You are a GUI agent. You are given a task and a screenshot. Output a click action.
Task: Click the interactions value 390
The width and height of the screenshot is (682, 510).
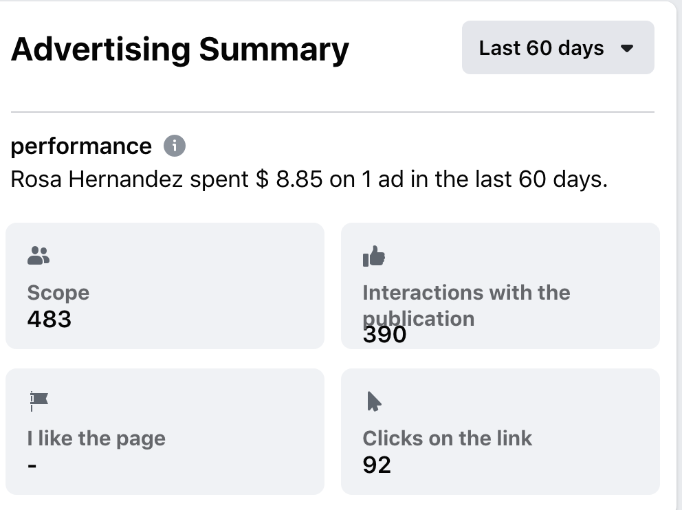384,335
